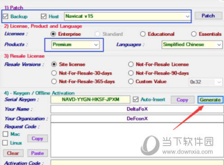224x165 pixels.
Task: Choose Not-For-Resale-30-days option
Action: [x=54, y=73]
